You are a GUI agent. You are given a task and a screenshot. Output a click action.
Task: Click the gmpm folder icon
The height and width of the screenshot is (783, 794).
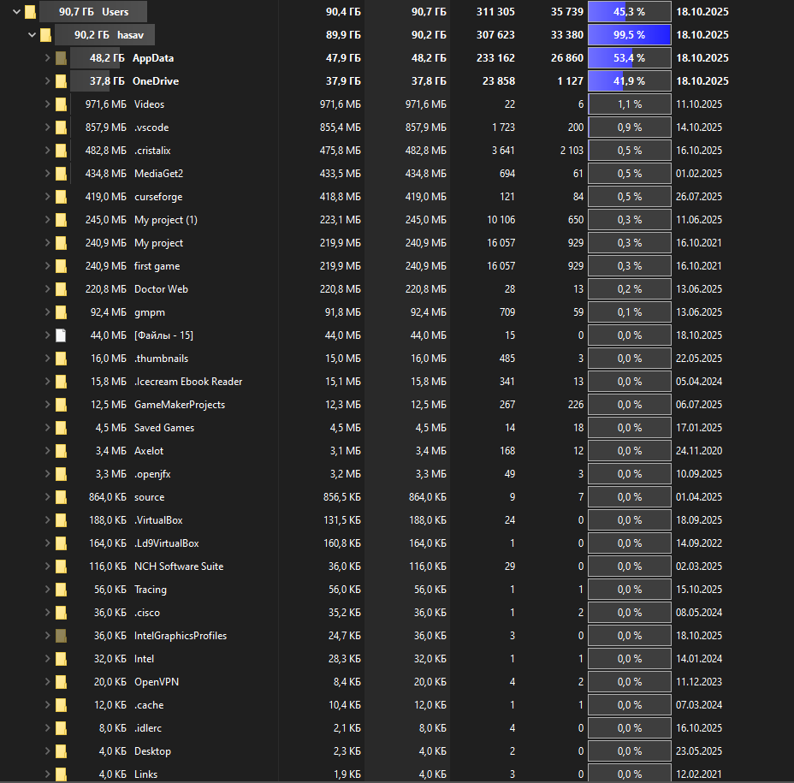click(61, 312)
